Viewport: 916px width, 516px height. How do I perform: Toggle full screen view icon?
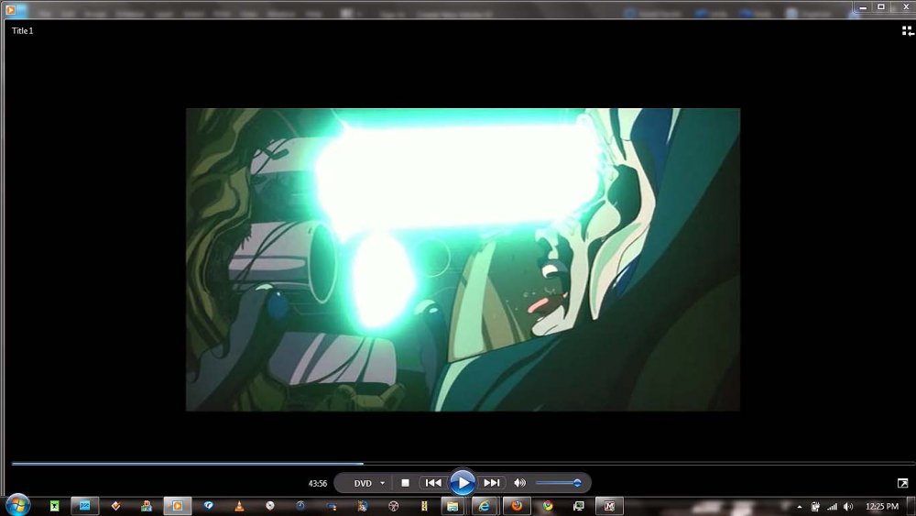click(902, 483)
